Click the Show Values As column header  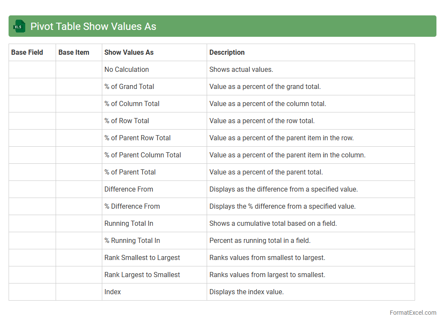129,53
